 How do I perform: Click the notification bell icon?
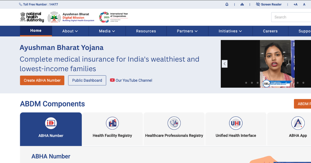point(227,4)
